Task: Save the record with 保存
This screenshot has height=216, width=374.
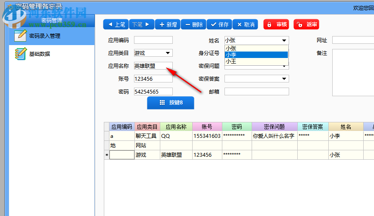Action: (x=219, y=24)
